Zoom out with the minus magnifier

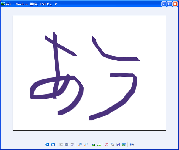pos(86,145)
